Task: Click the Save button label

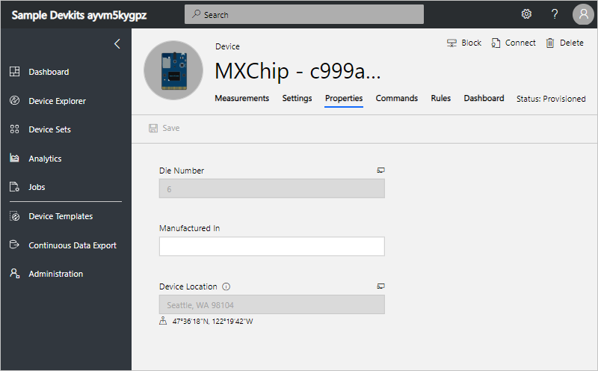Action: pos(171,128)
